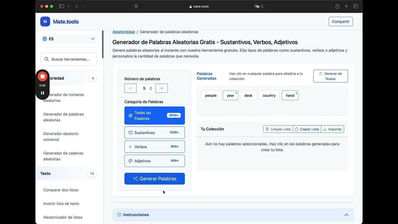Pause the screen recording

click(x=43, y=93)
